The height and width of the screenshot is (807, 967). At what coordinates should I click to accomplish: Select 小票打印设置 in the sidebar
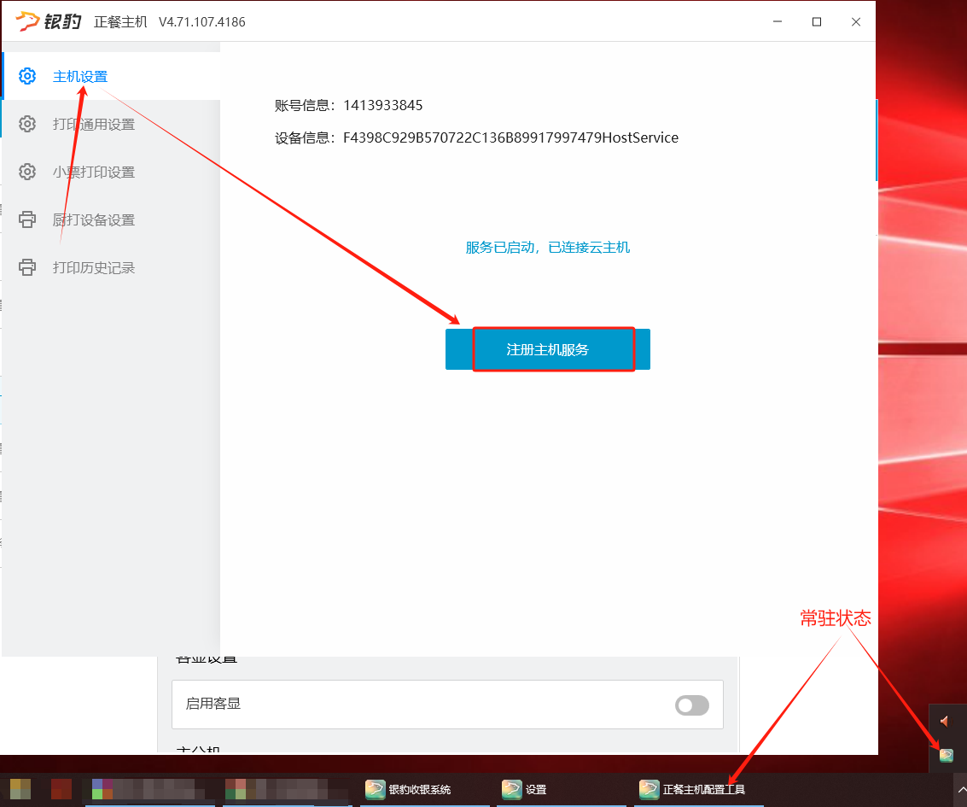111,172
